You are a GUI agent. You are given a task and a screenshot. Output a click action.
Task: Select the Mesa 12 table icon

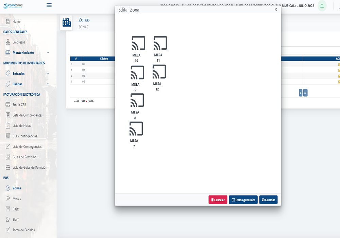(x=159, y=72)
